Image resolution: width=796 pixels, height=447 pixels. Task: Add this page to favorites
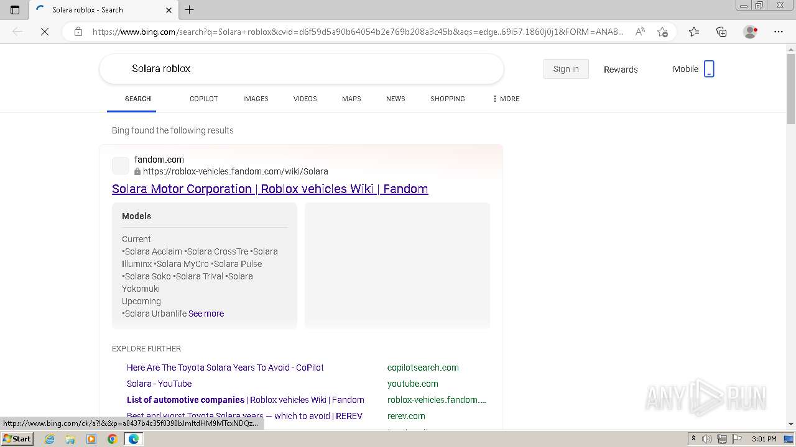point(662,32)
